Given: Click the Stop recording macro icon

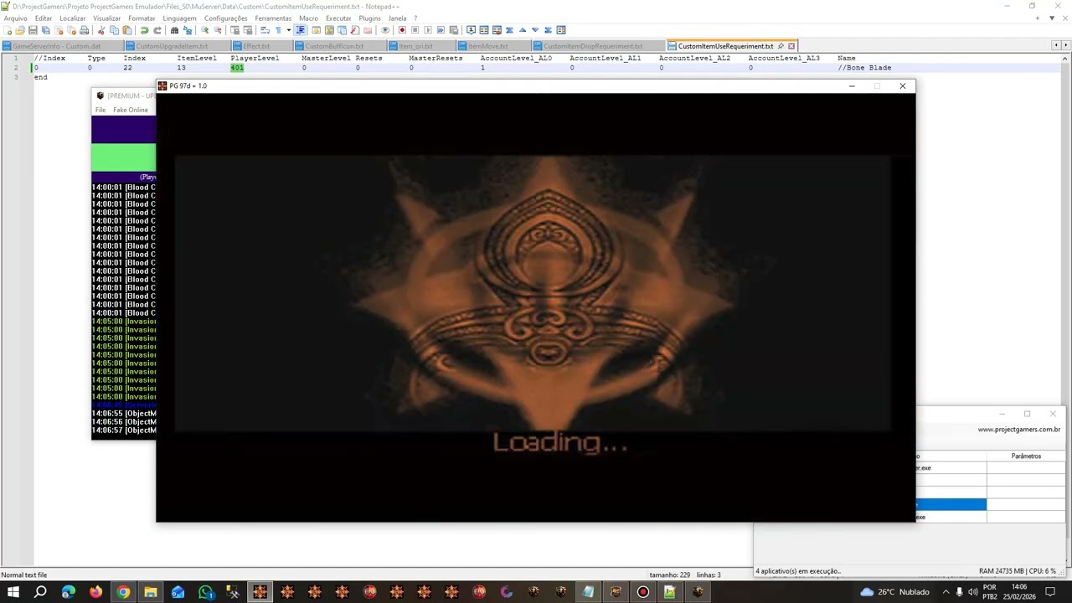Looking at the screenshot, I should tap(415, 30).
